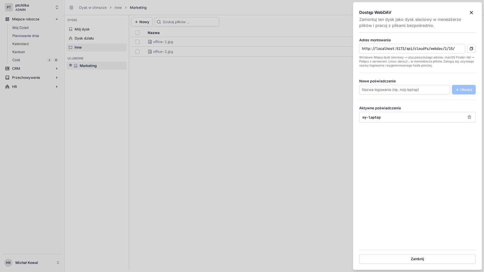Click the office-1.jpg file icon
The image size is (484, 272).
150,42
